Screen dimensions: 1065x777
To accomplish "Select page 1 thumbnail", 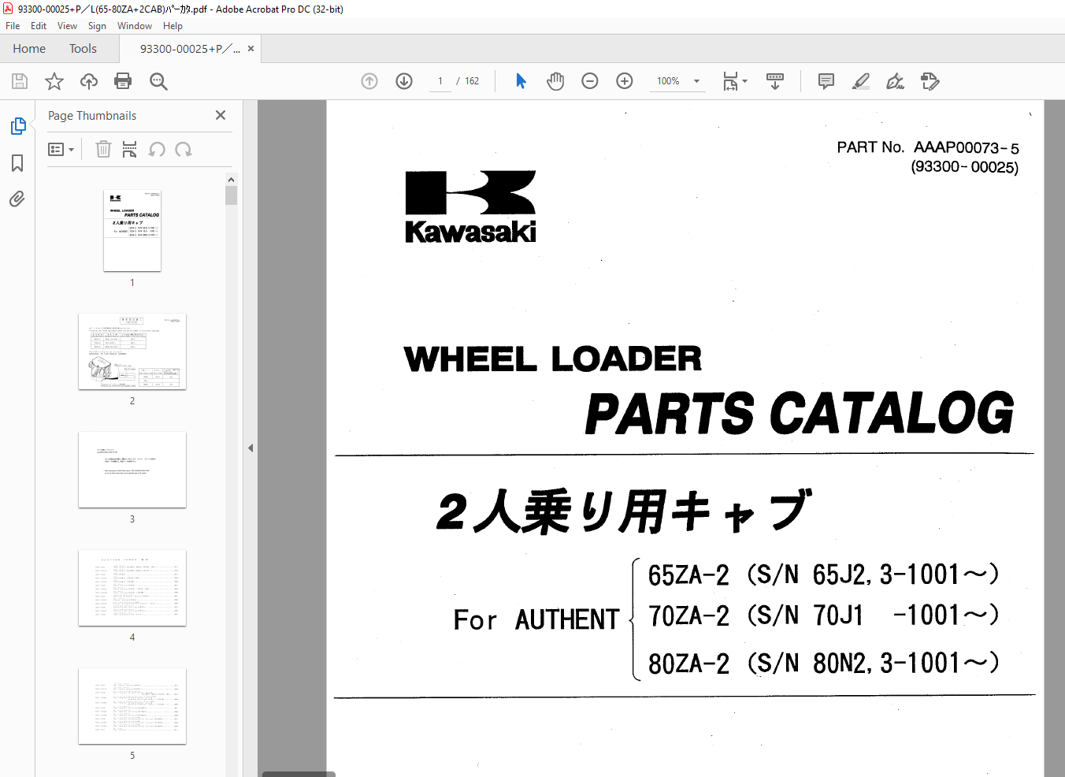I will pyautogui.click(x=132, y=230).
